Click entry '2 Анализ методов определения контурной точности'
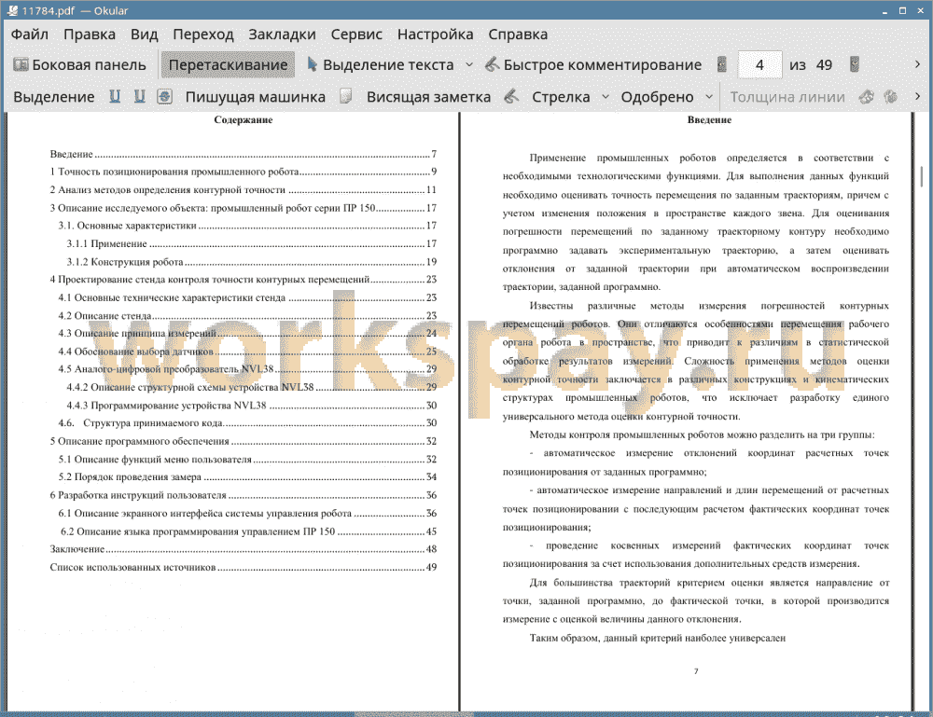933x717 pixels. (243, 189)
